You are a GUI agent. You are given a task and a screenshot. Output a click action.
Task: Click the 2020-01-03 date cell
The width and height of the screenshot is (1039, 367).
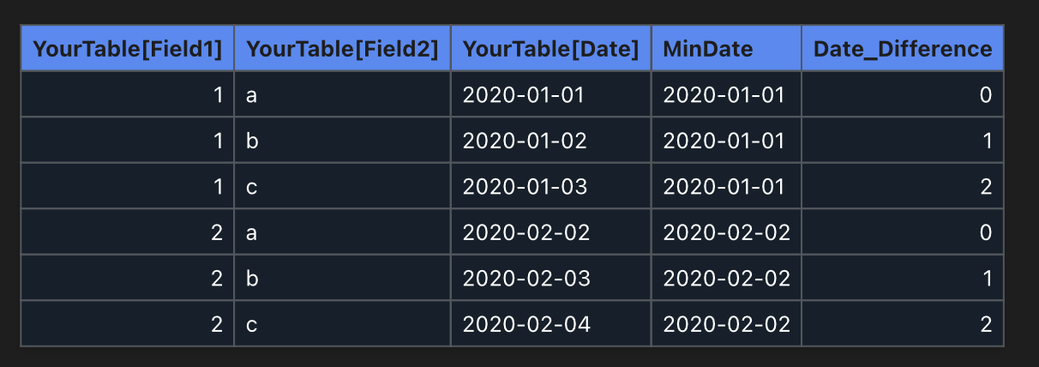point(525,186)
